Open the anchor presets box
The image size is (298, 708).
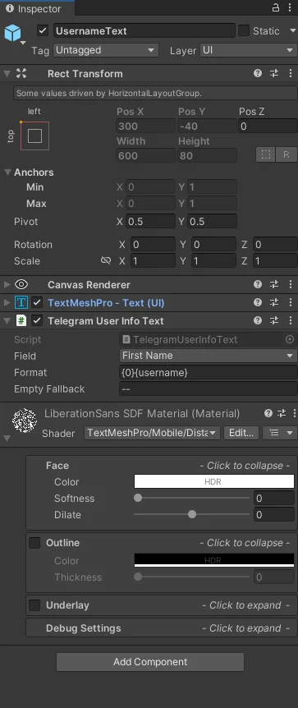(34, 136)
